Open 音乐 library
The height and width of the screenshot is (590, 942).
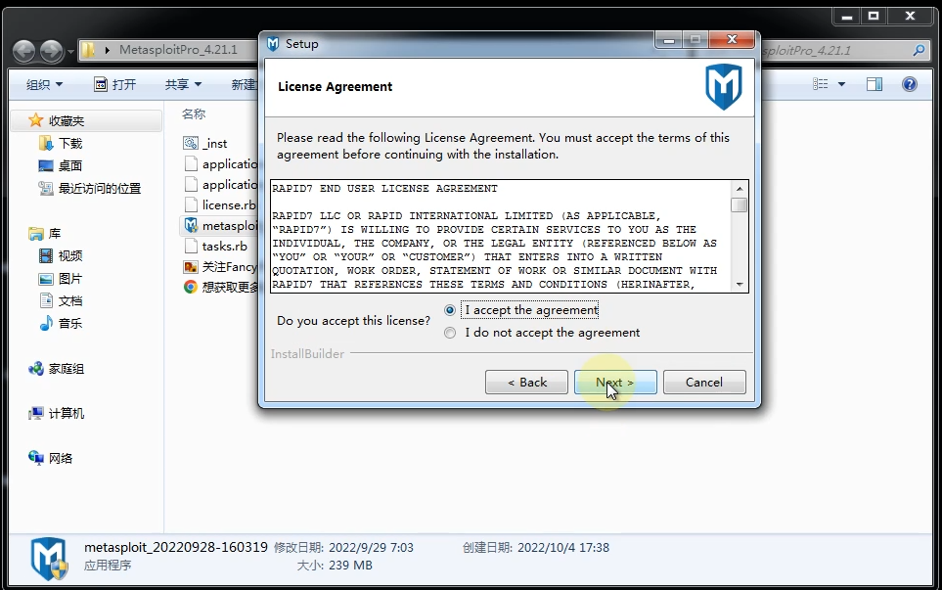tap(70, 324)
